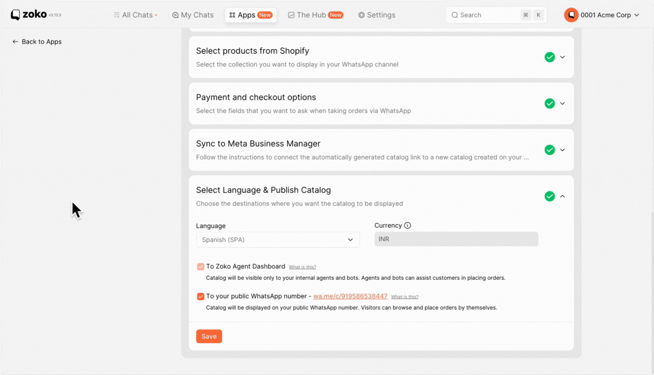
Task: Click the Settings gear icon
Action: click(x=361, y=15)
